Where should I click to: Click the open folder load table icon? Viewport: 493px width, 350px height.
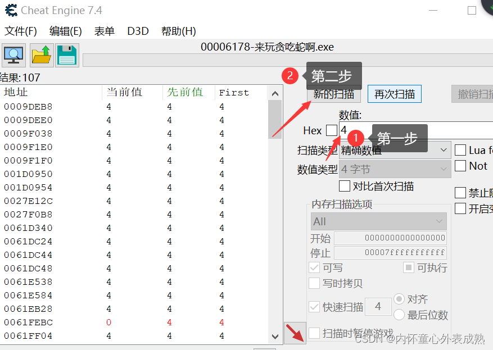[x=42, y=55]
